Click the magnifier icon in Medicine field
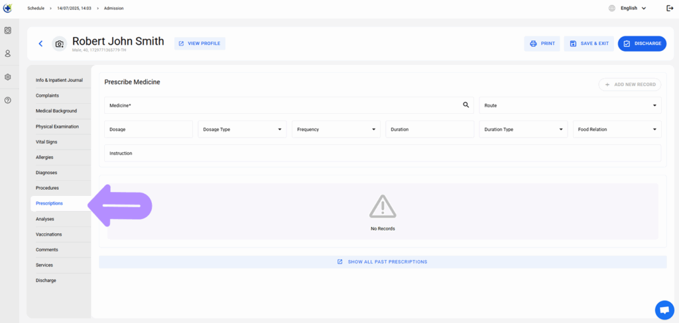 pyautogui.click(x=466, y=105)
